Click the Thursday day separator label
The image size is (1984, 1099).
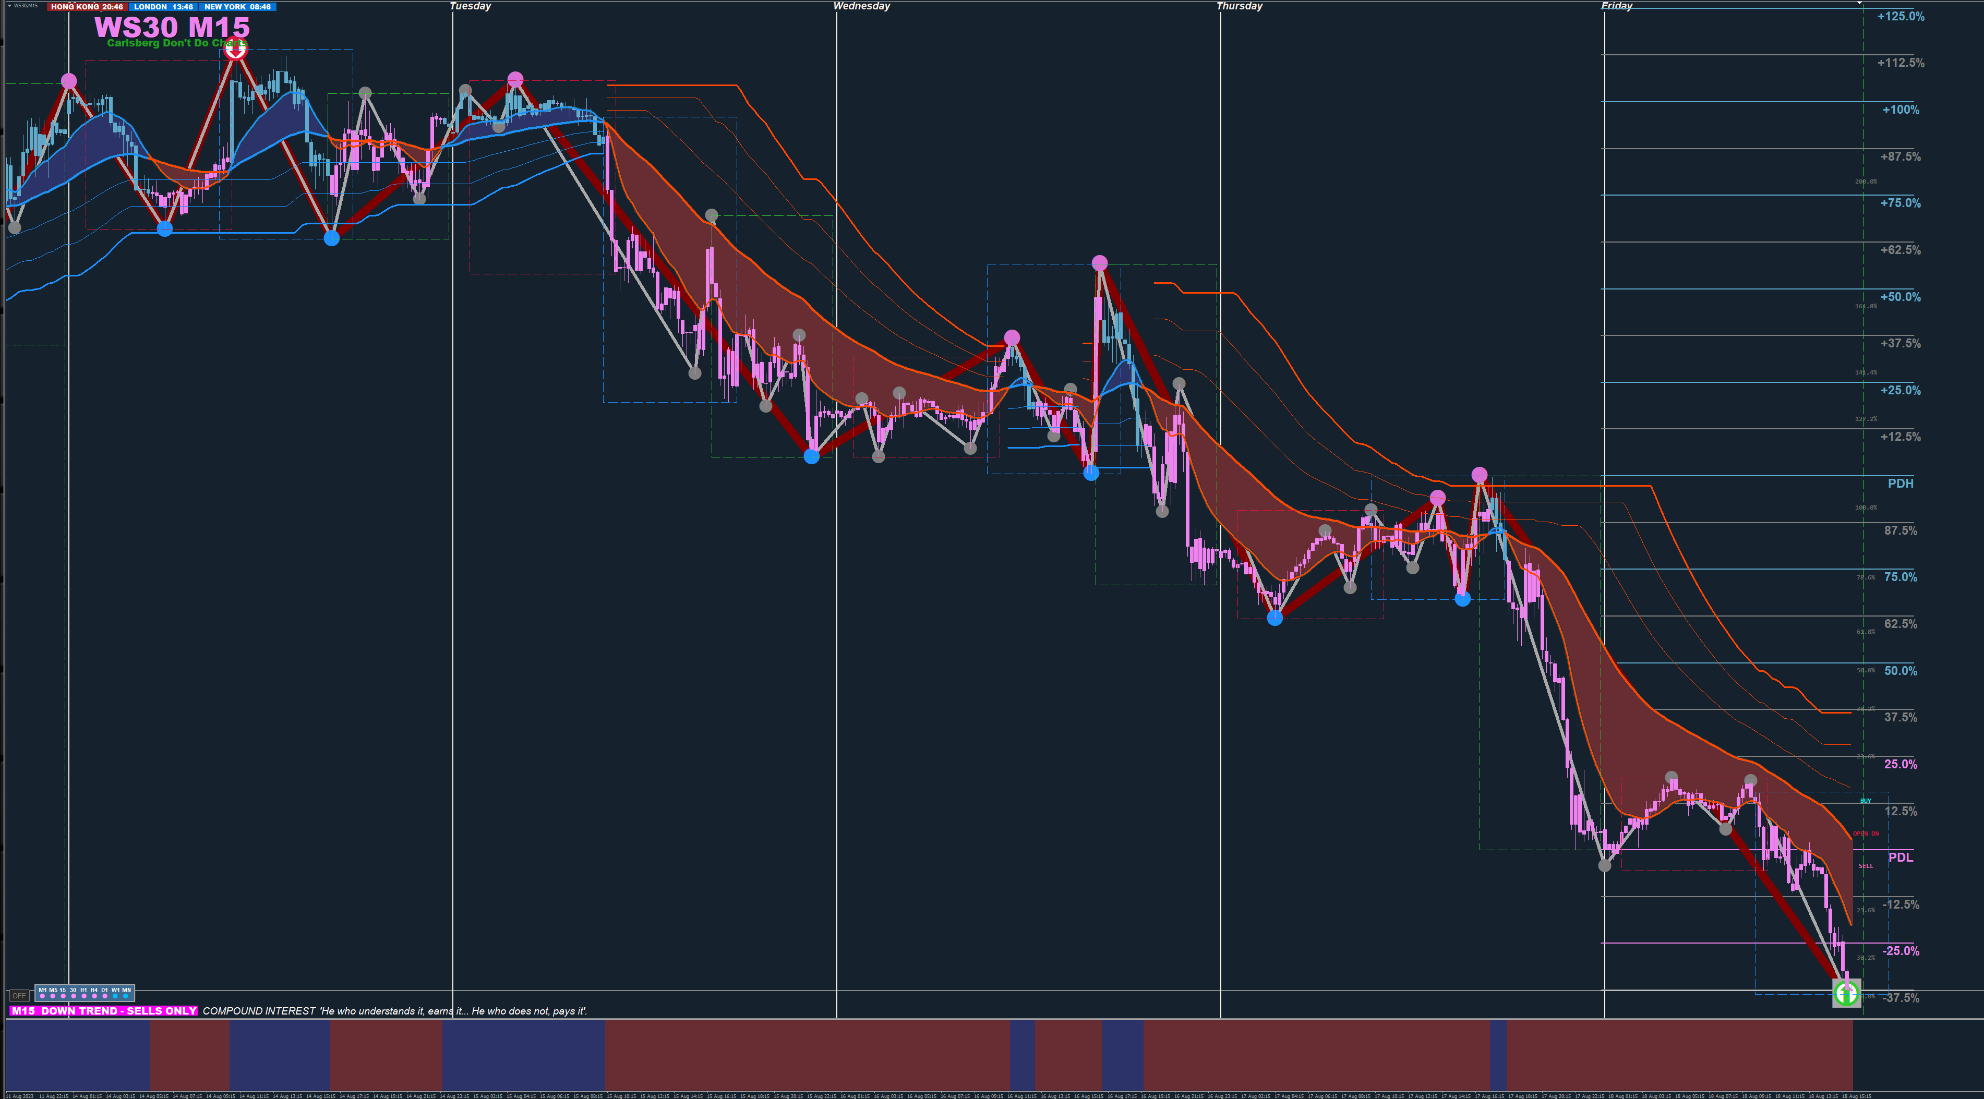click(1239, 6)
